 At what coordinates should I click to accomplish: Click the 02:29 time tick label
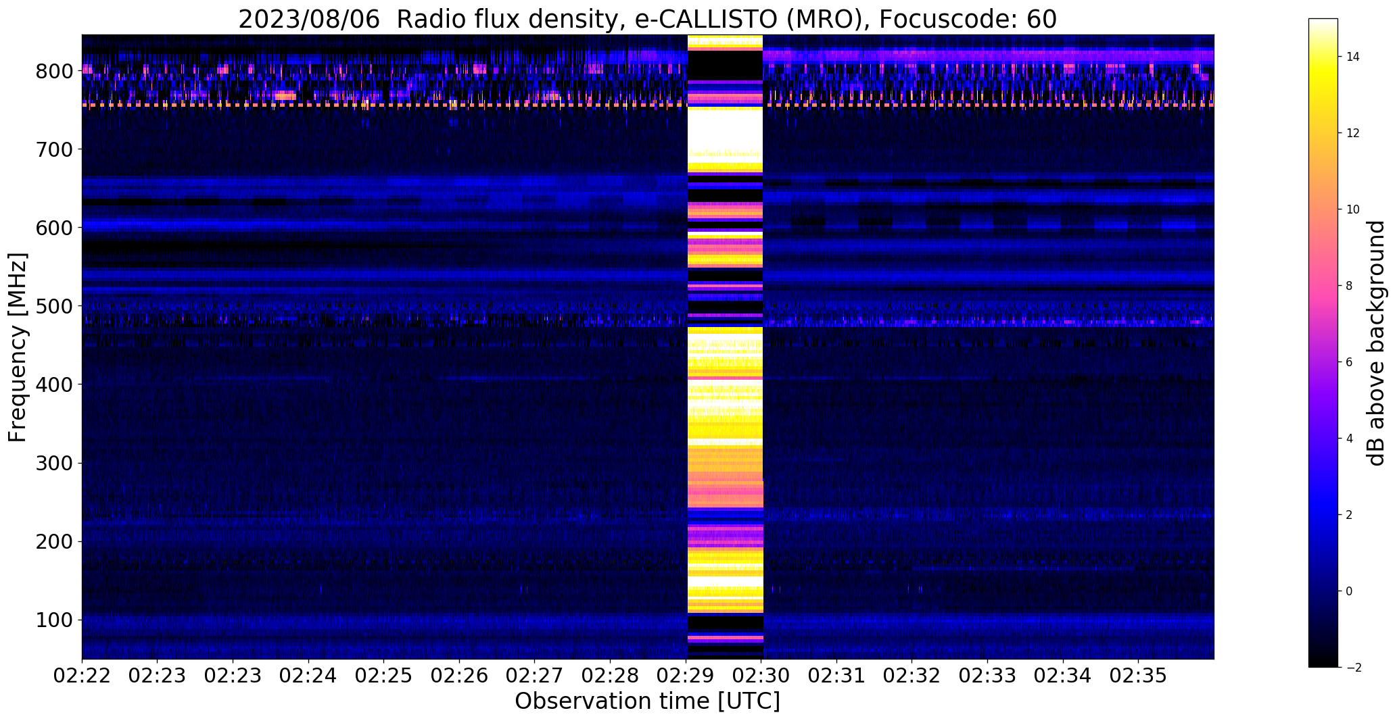click(x=686, y=676)
